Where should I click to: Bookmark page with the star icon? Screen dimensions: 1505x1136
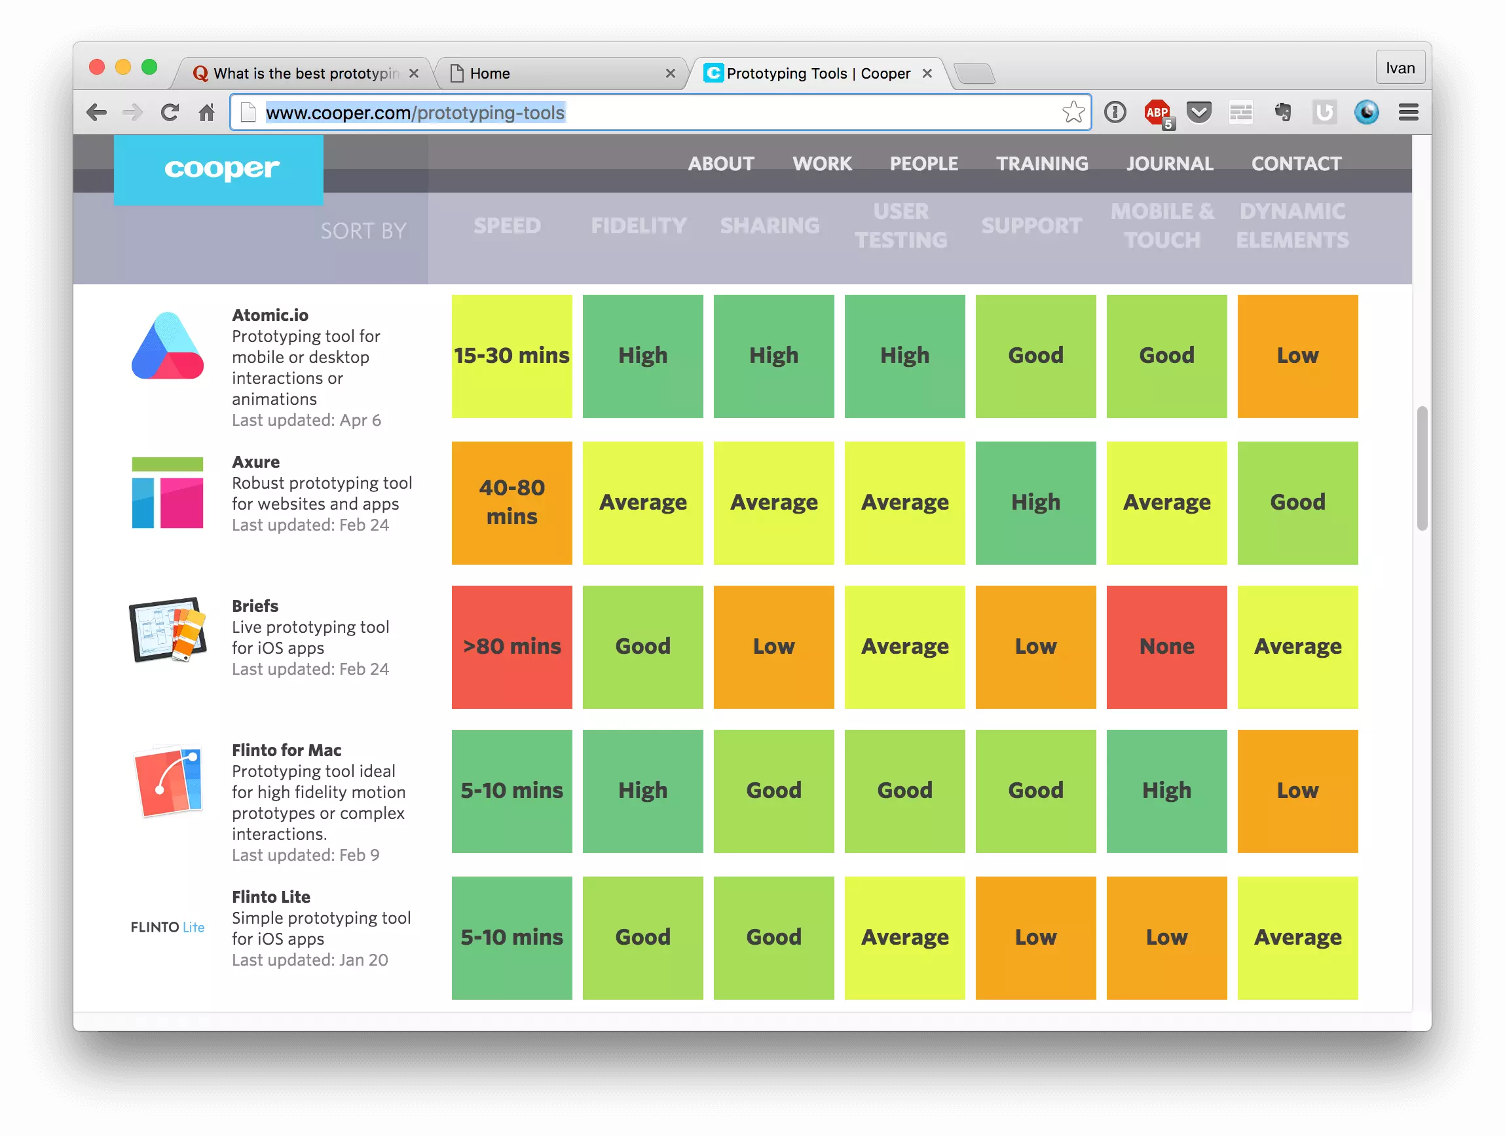pyautogui.click(x=1073, y=112)
